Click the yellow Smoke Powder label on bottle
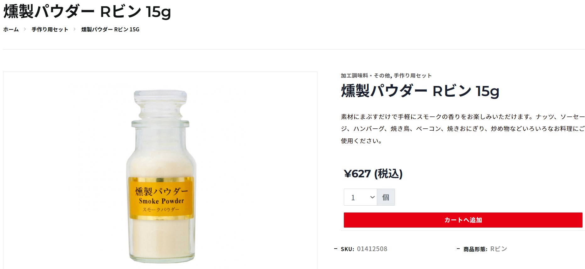The height and width of the screenshot is (269, 585). coord(161,198)
